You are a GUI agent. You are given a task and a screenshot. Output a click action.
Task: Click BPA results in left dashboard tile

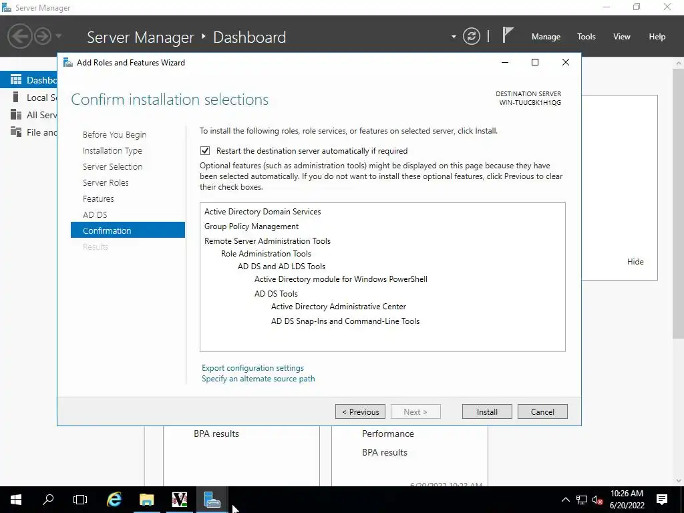point(216,434)
